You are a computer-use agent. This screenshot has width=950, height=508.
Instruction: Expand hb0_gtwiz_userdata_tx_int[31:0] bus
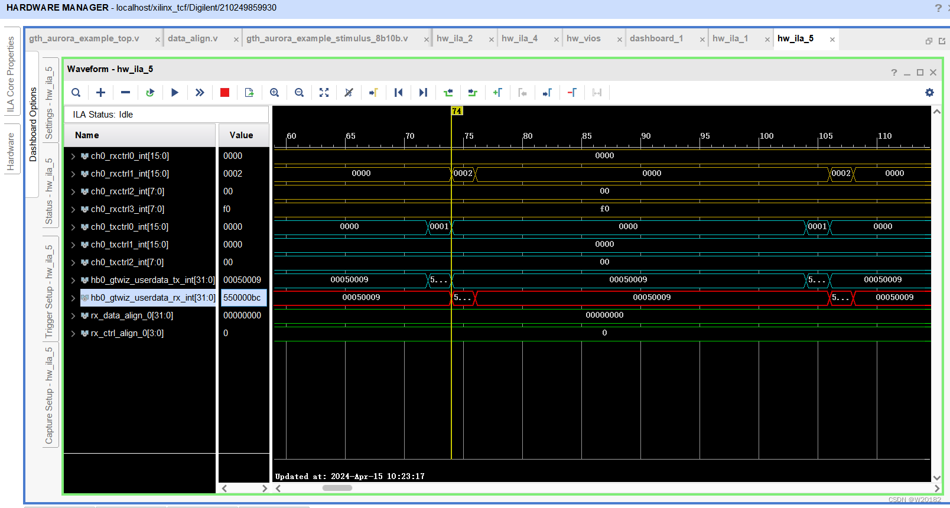click(x=73, y=281)
